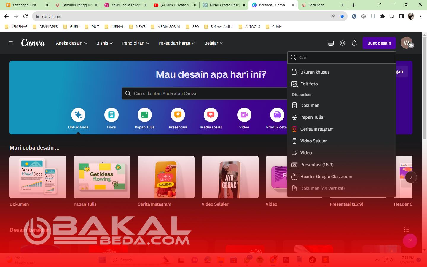
Task: Expand the Bisnis menu
Action: (104, 43)
